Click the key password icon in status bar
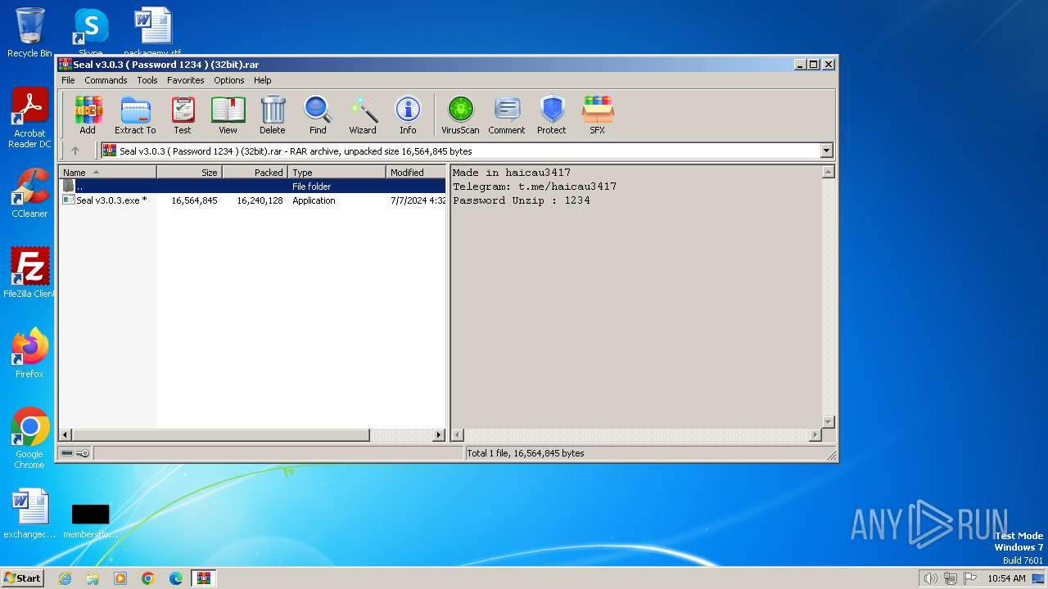 pos(83,453)
